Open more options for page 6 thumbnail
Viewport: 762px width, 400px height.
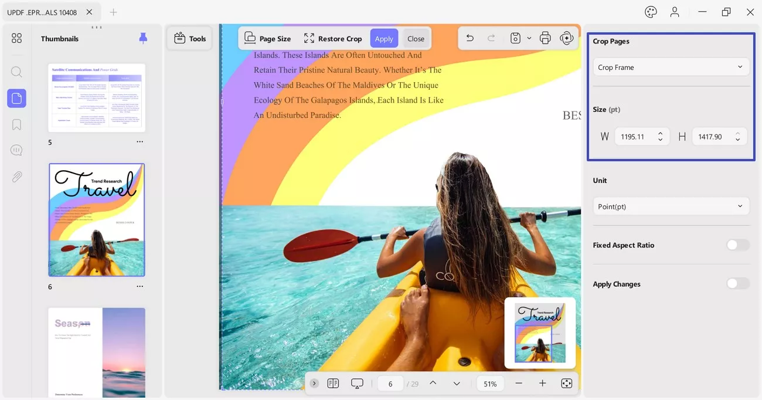pos(140,286)
